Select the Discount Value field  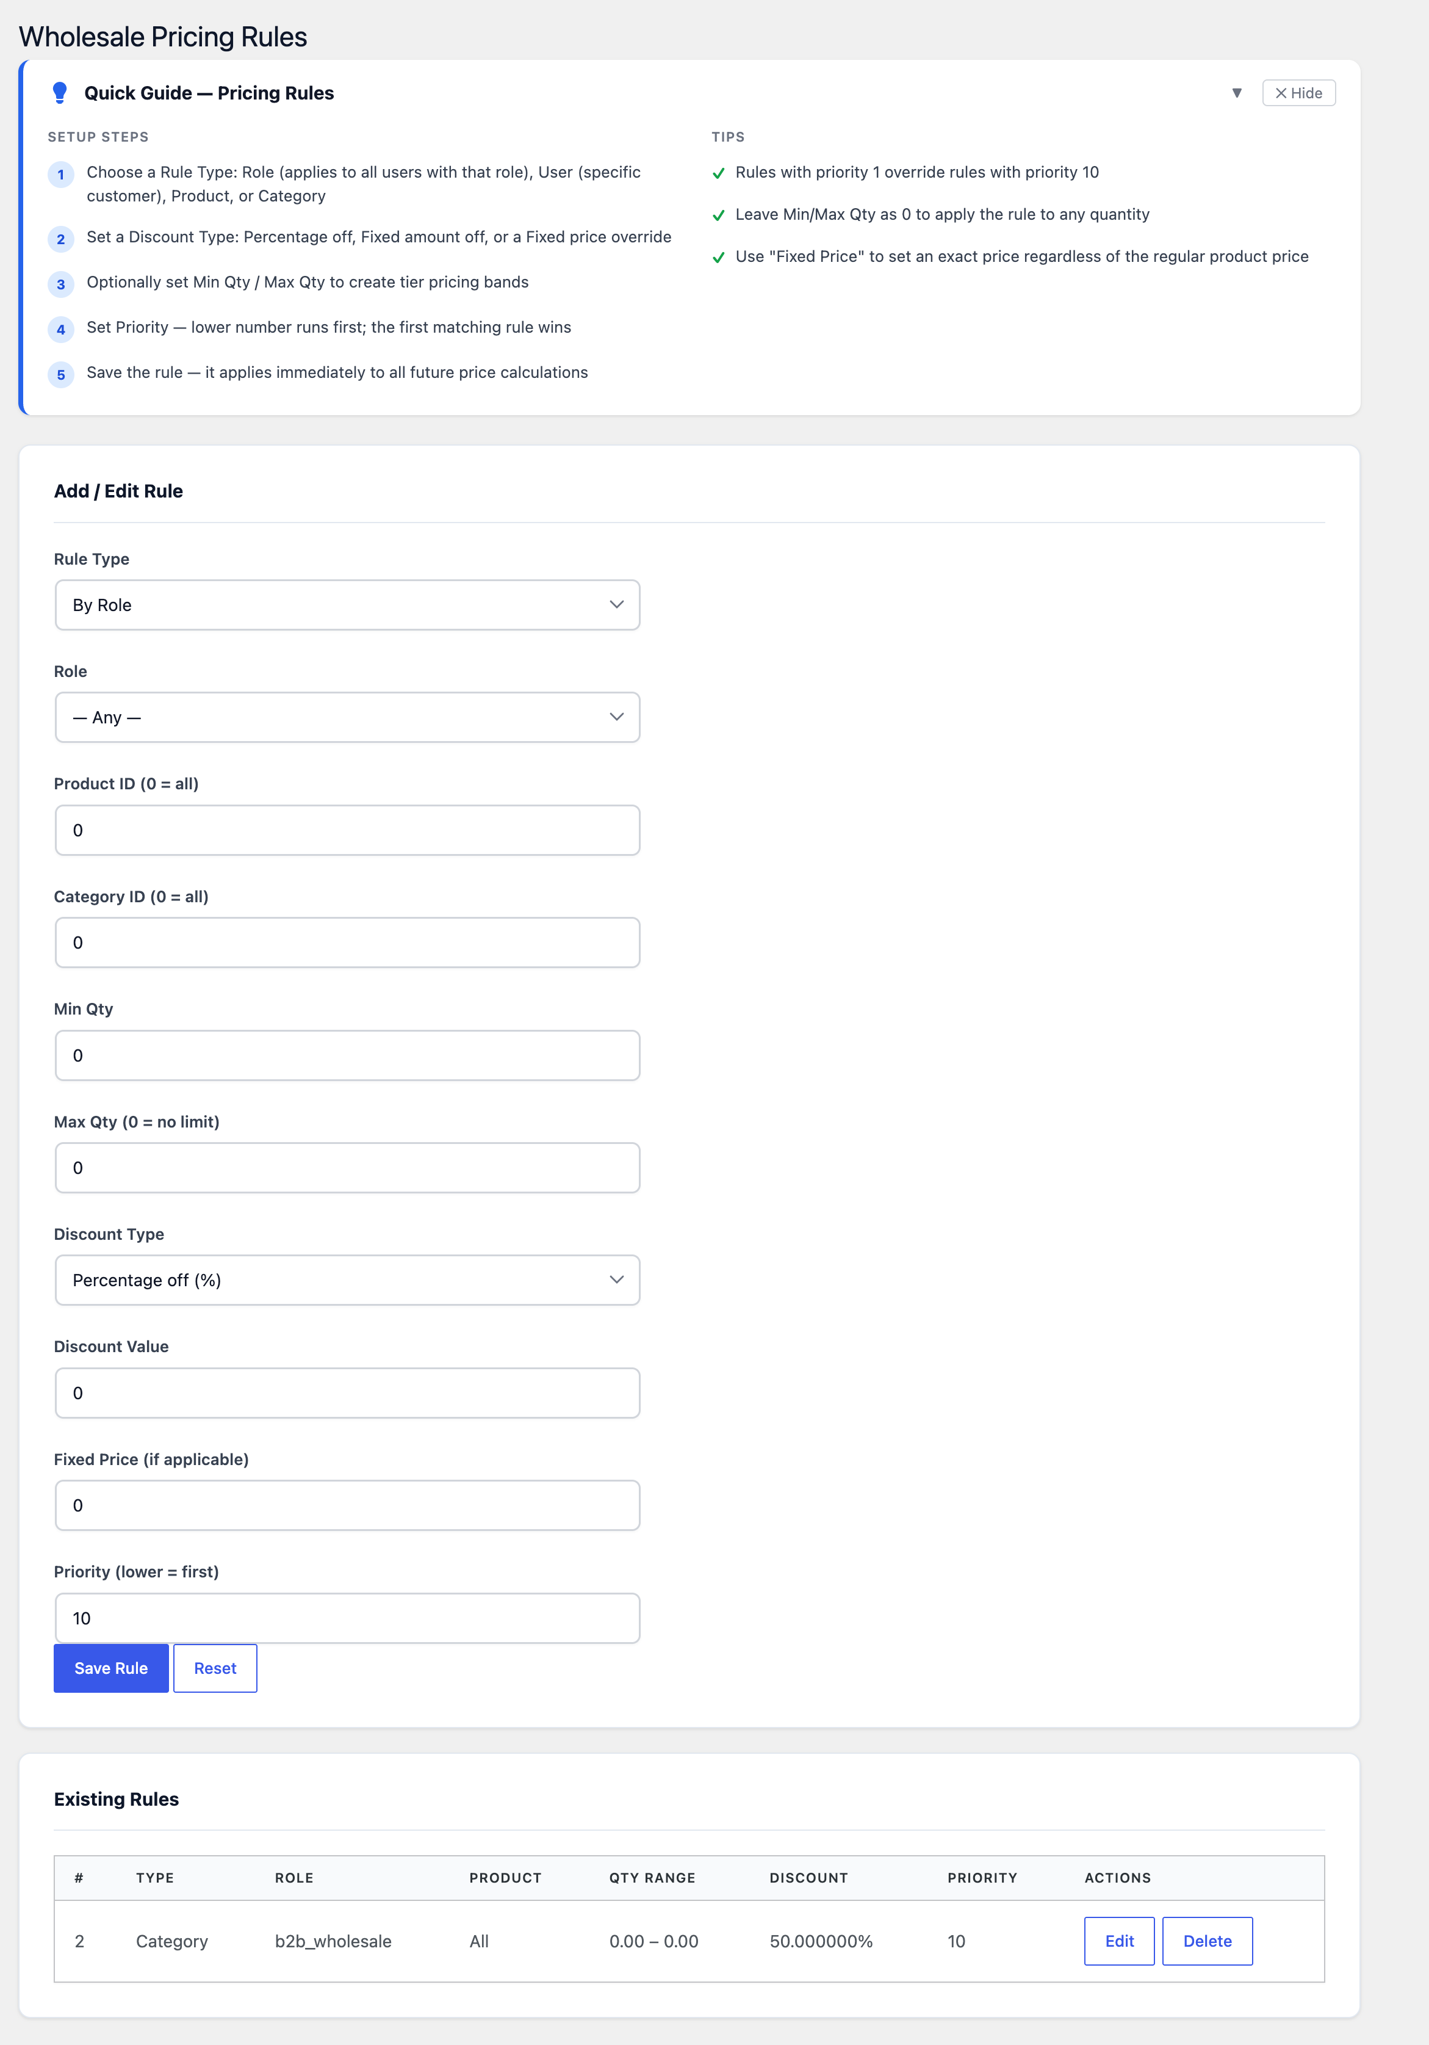347,1393
